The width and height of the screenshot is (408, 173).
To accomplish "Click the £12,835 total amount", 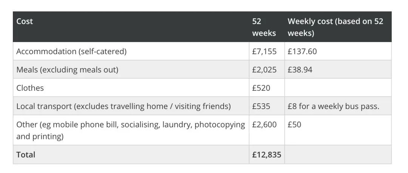I will (x=266, y=154).
